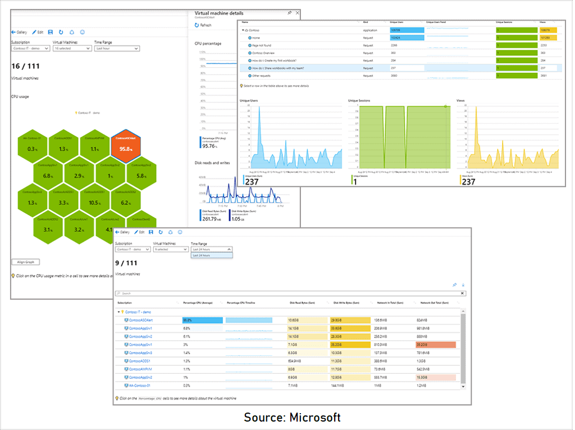Click into the grid Search field

pyautogui.click(x=281, y=293)
